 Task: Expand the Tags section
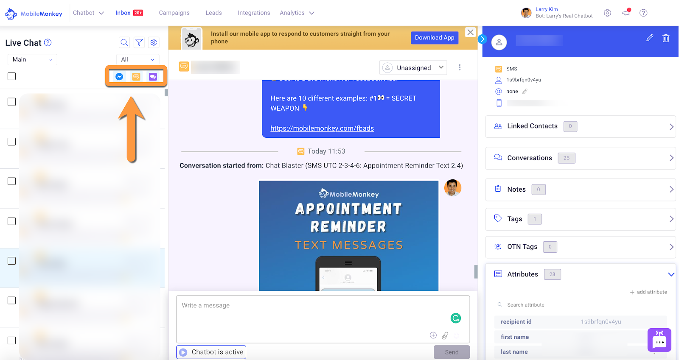(x=580, y=219)
